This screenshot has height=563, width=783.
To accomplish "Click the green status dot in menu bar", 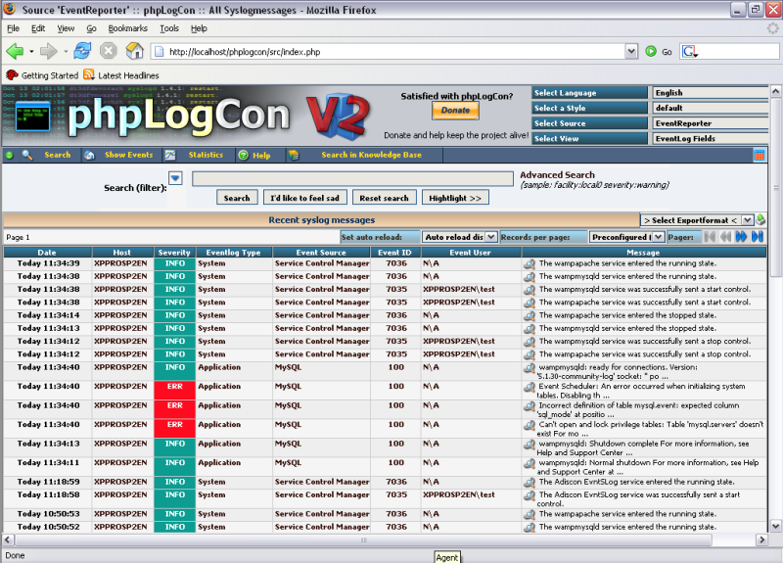I will pyautogui.click(x=10, y=156).
